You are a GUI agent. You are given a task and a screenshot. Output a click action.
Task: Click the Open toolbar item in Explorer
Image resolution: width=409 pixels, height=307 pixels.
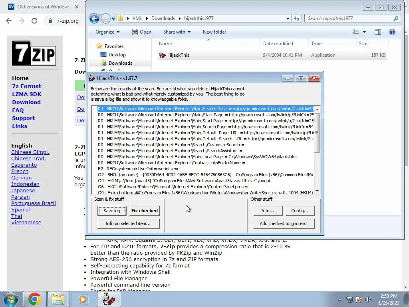coord(142,32)
